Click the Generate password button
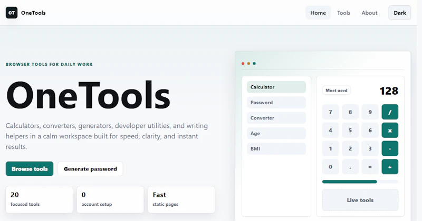Viewport: 422px width, 221px height. [90, 168]
